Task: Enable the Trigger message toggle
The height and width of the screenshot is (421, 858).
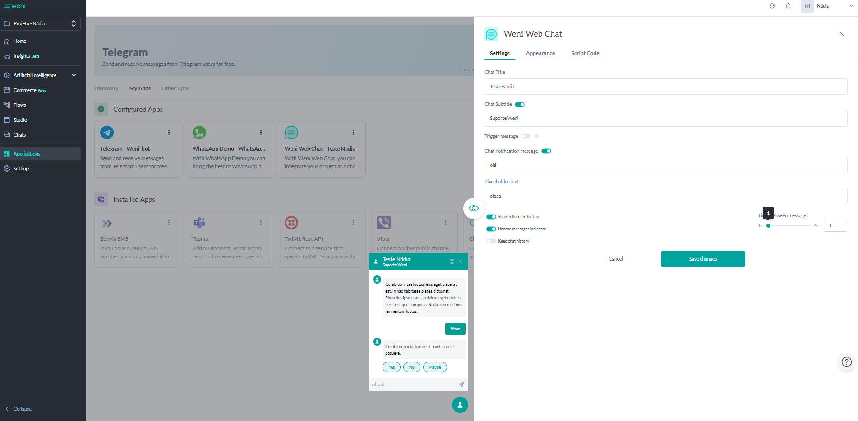Action: click(526, 136)
